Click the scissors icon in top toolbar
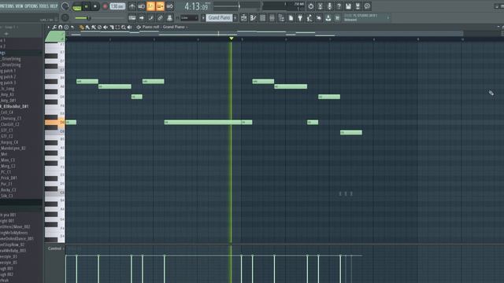 (x=321, y=6)
